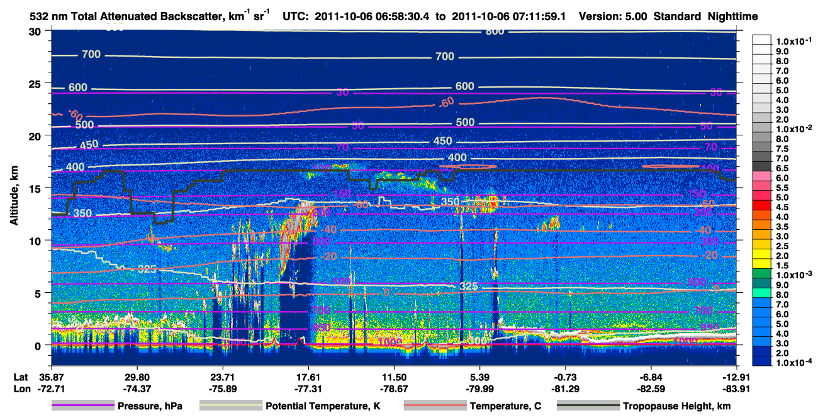The height and width of the screenshot is (420, 818).
Task: Click longitude value '-77.31'
Action: (308, 389)
